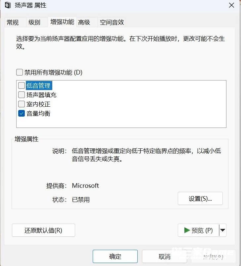Enable the 扬声器填充 checkbox
The height and width of the screenshot is (266, 241).
(22, 95)
